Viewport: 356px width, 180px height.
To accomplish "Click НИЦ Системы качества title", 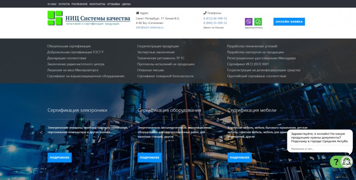I will coord(98,18).
